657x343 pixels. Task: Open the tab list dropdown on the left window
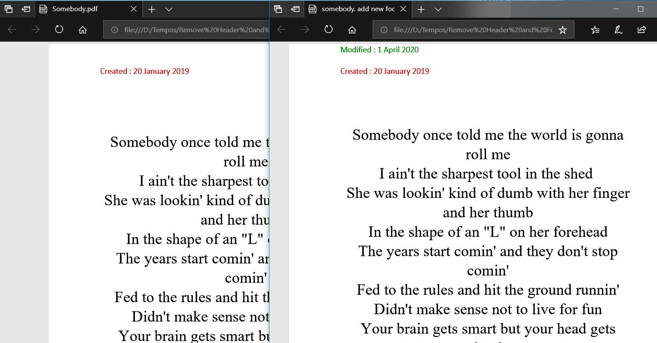(x=168, y=9)
